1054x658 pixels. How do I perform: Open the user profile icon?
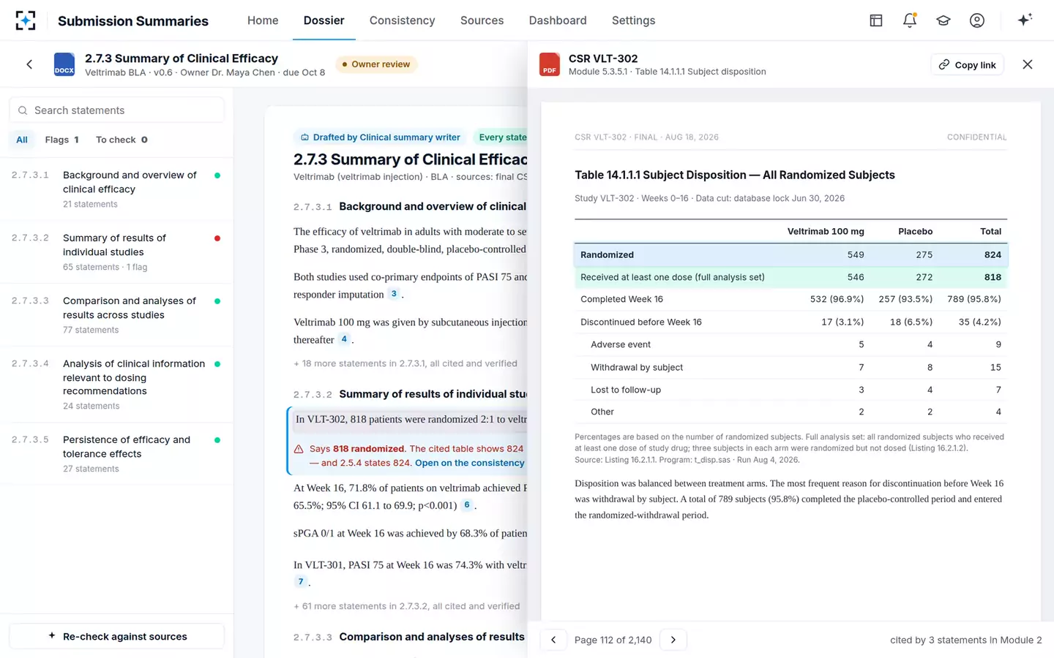point(977,20)
